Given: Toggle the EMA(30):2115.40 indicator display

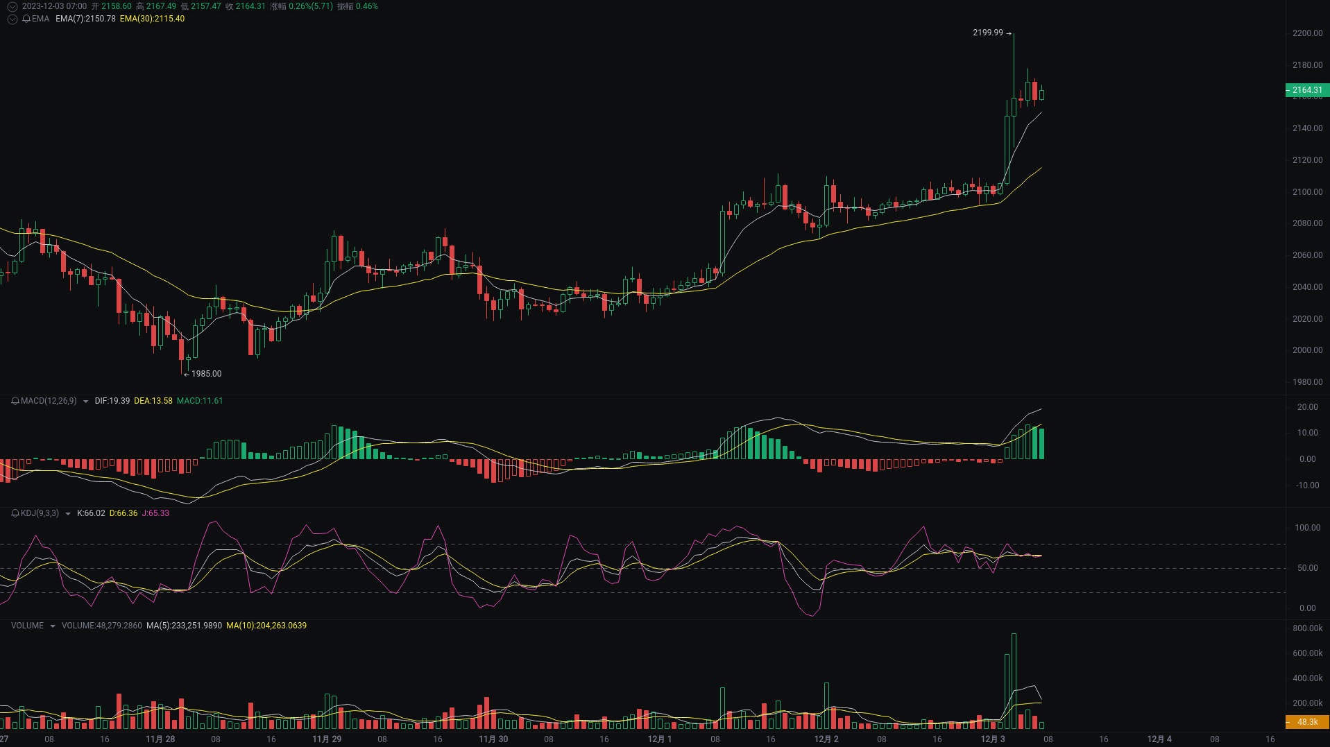Looking at the screenshot, I should pyautogui.click(x=152, y=19).
